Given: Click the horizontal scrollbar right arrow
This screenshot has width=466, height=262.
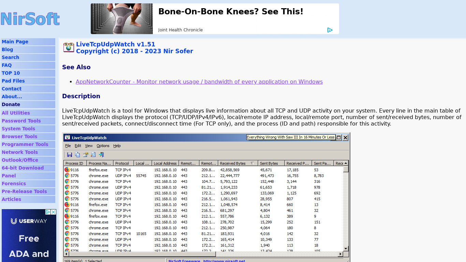Looking at the screenshot, I should tap(340, 254).
